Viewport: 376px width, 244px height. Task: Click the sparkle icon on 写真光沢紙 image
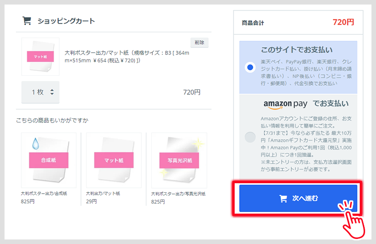(x=198, y=144)
